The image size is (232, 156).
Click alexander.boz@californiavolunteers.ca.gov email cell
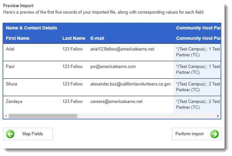[x=130, y=84]
